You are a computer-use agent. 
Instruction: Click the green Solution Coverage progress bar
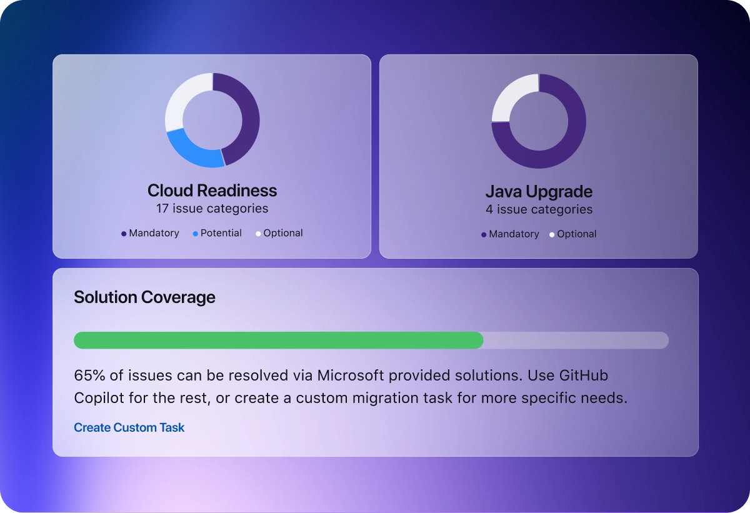[x=278, y=340]
